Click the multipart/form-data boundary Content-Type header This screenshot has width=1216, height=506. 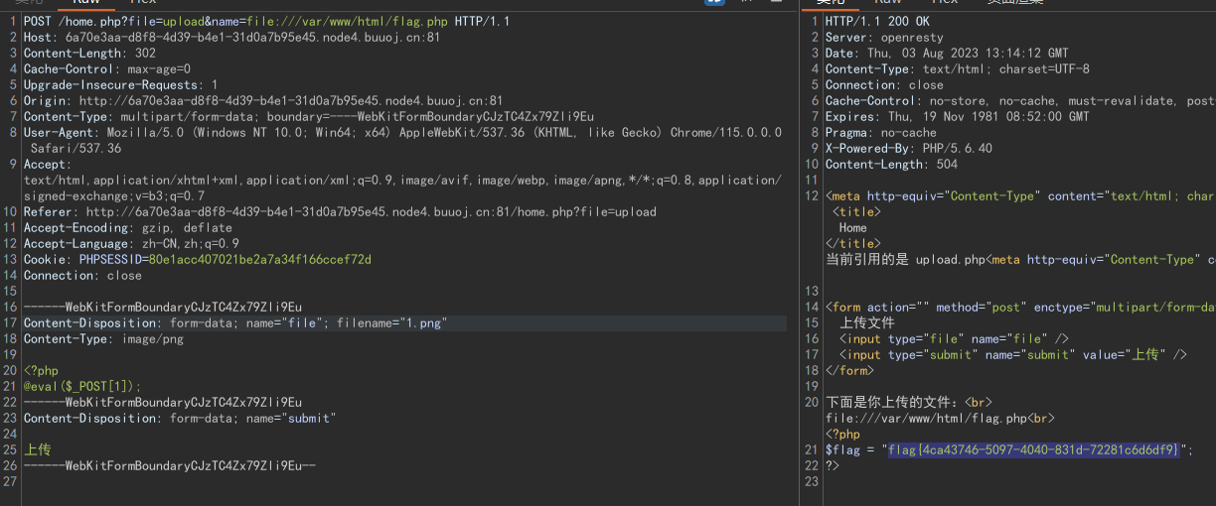point(309,116)
